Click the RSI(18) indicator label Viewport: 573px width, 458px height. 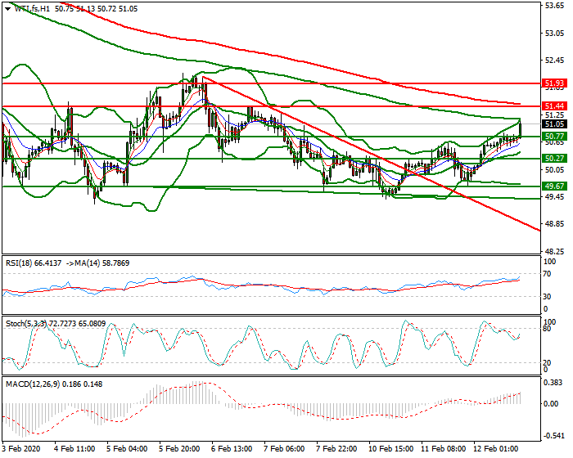[x=18, y=263]
